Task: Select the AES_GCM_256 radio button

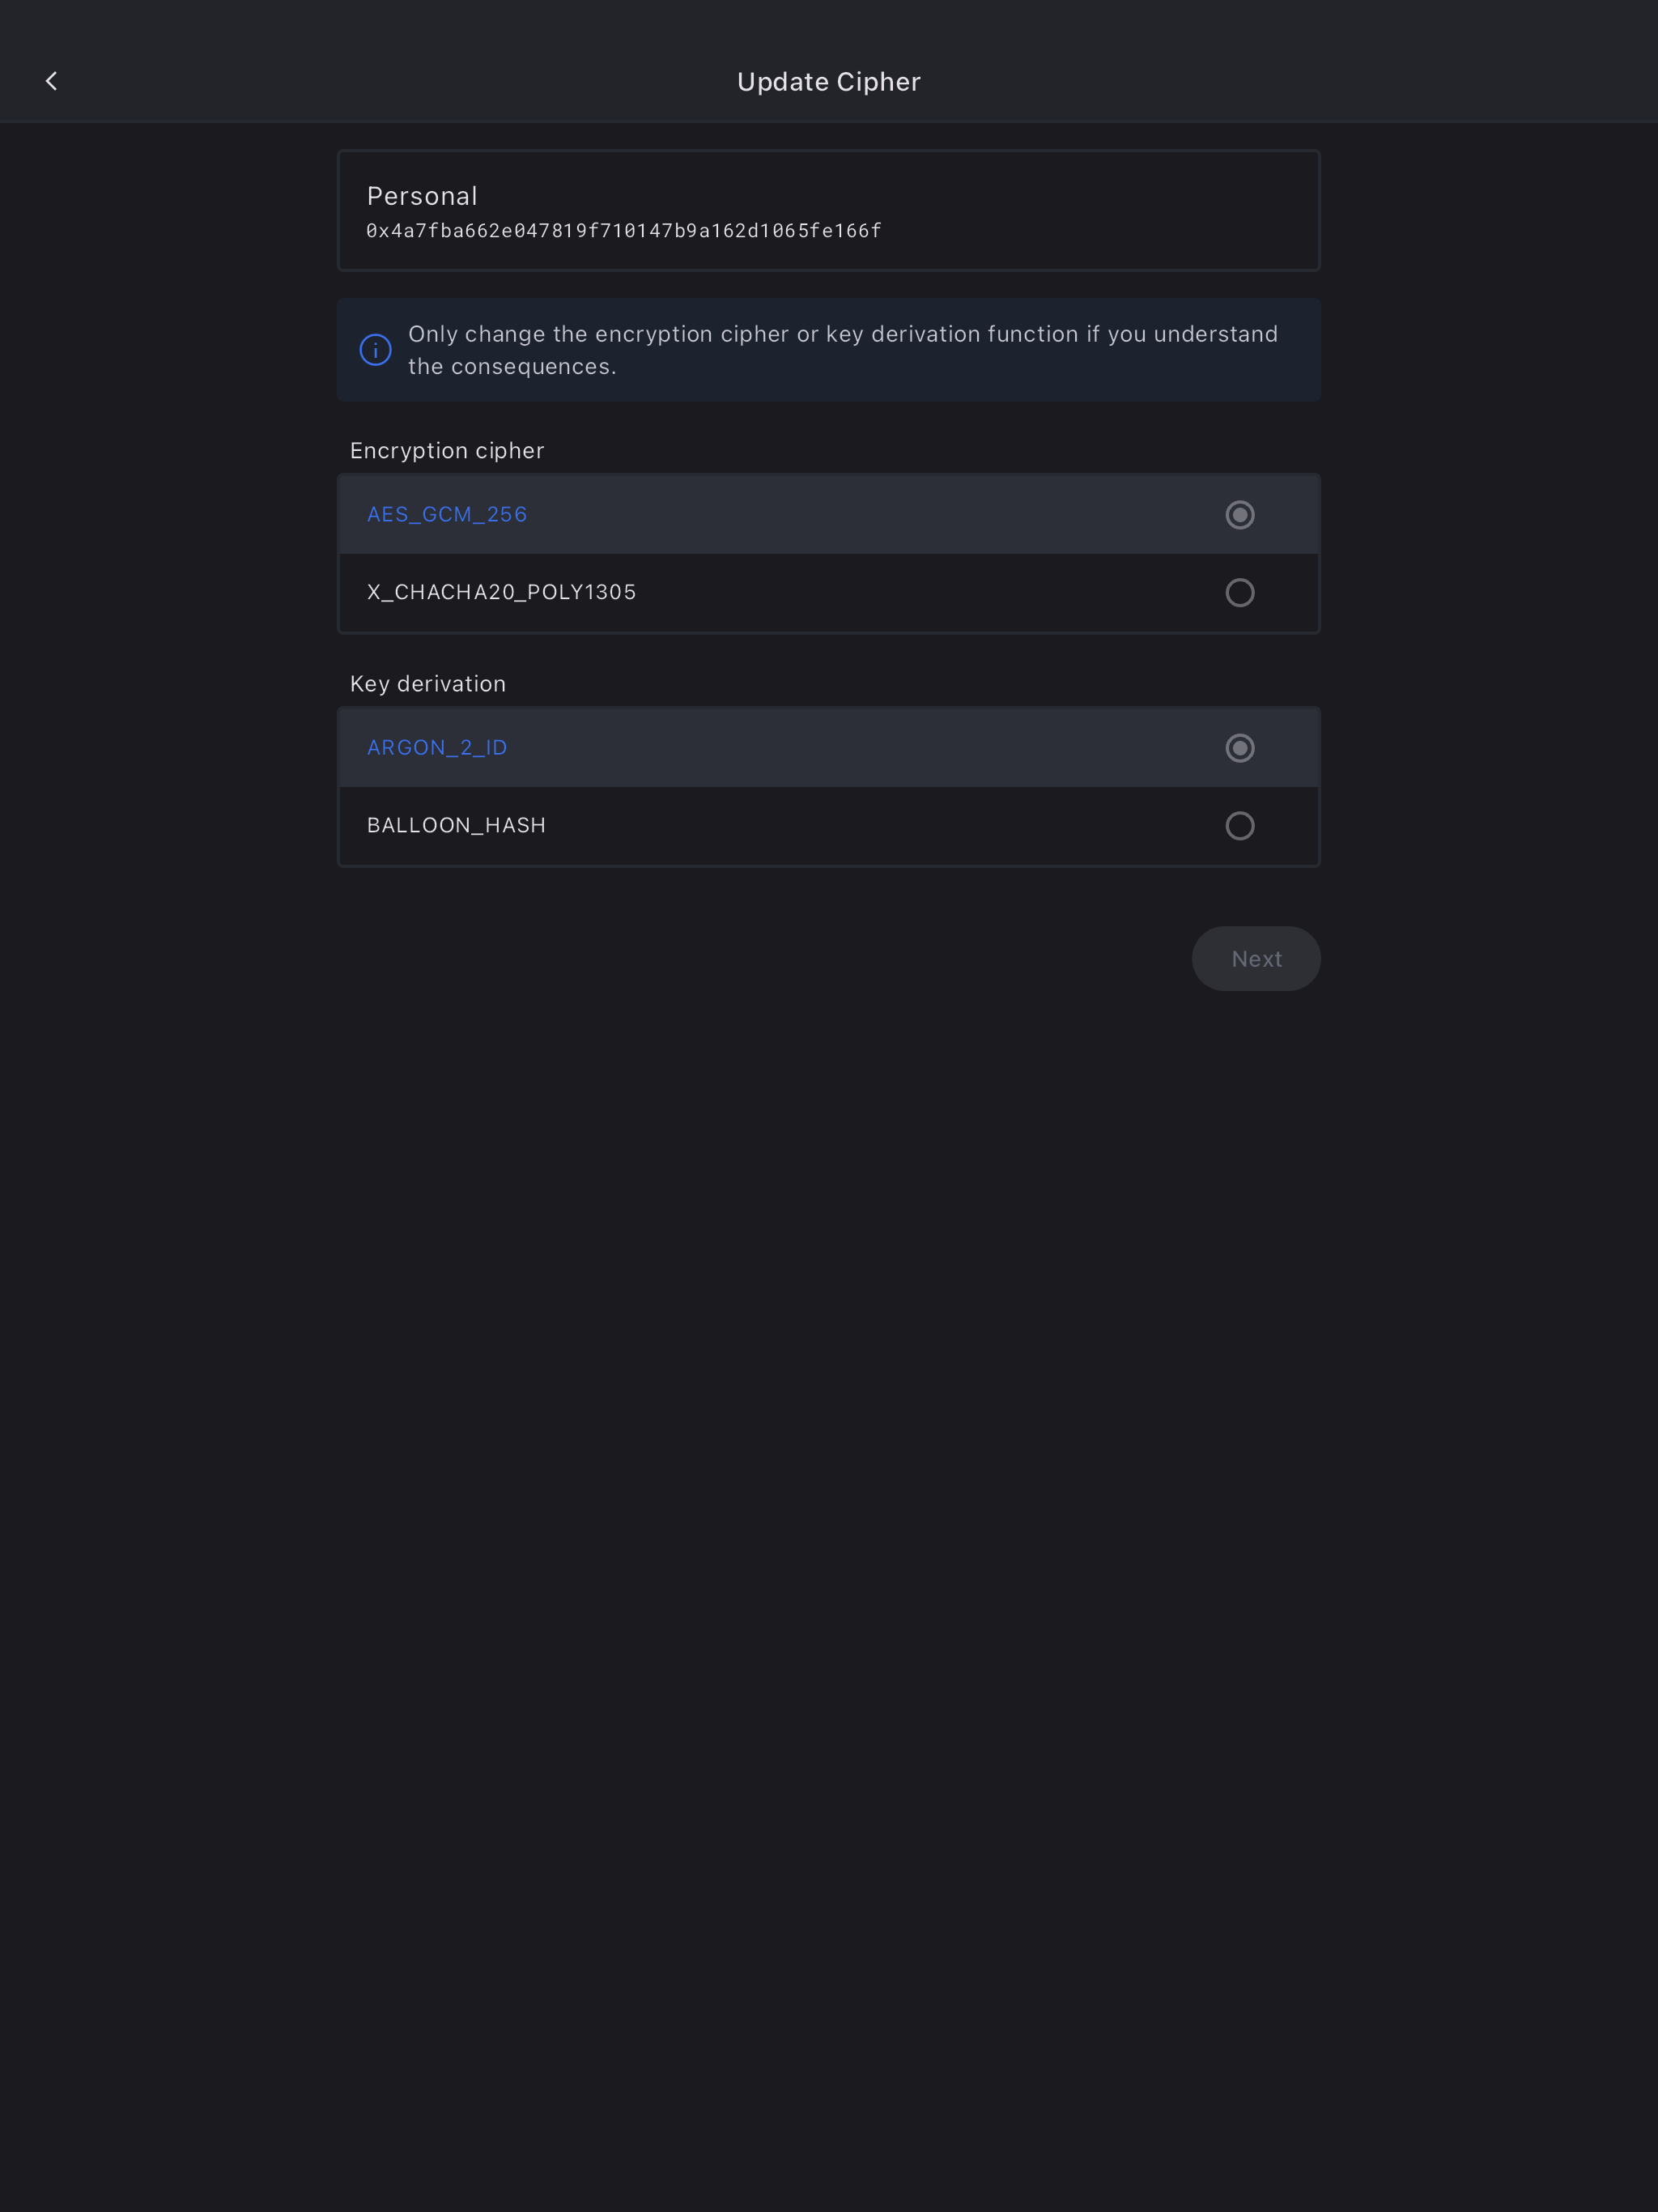Action: tap(1239, 515)
